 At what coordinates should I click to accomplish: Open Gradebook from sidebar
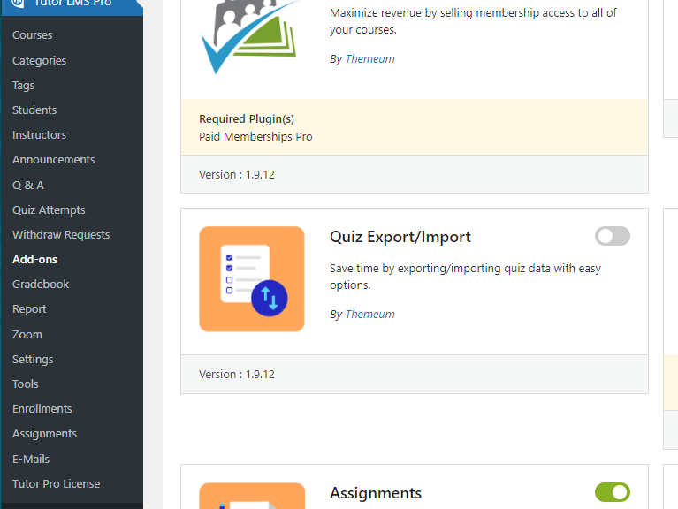41,284
